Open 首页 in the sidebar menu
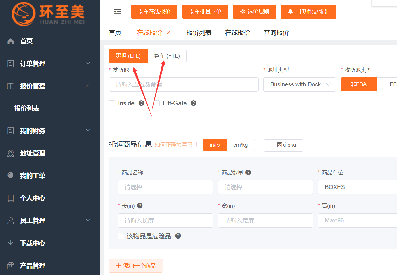This screenshot has height=275, width=397. point(50,41)
